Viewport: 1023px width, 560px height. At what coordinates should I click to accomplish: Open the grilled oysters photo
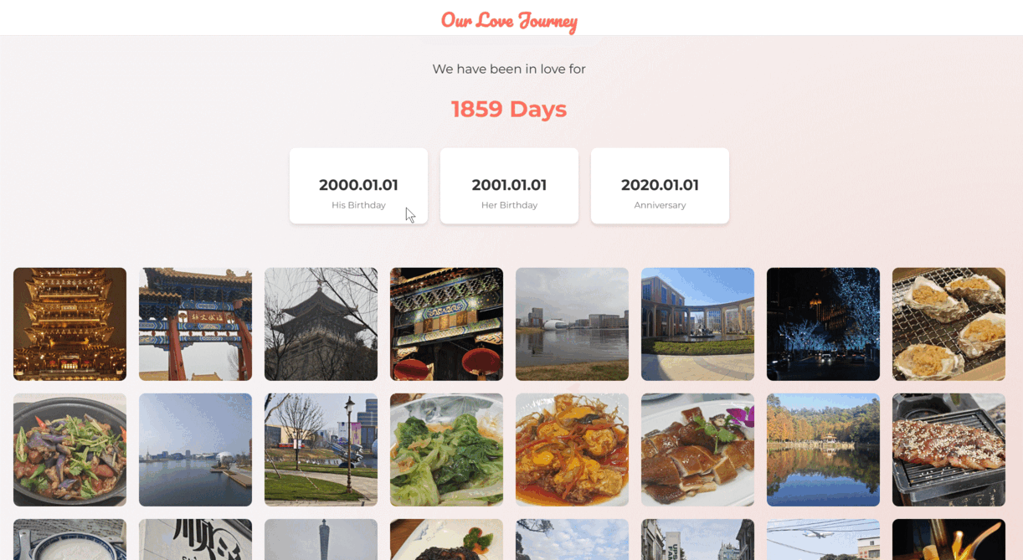pyautogui.click(x=948, y=324)
